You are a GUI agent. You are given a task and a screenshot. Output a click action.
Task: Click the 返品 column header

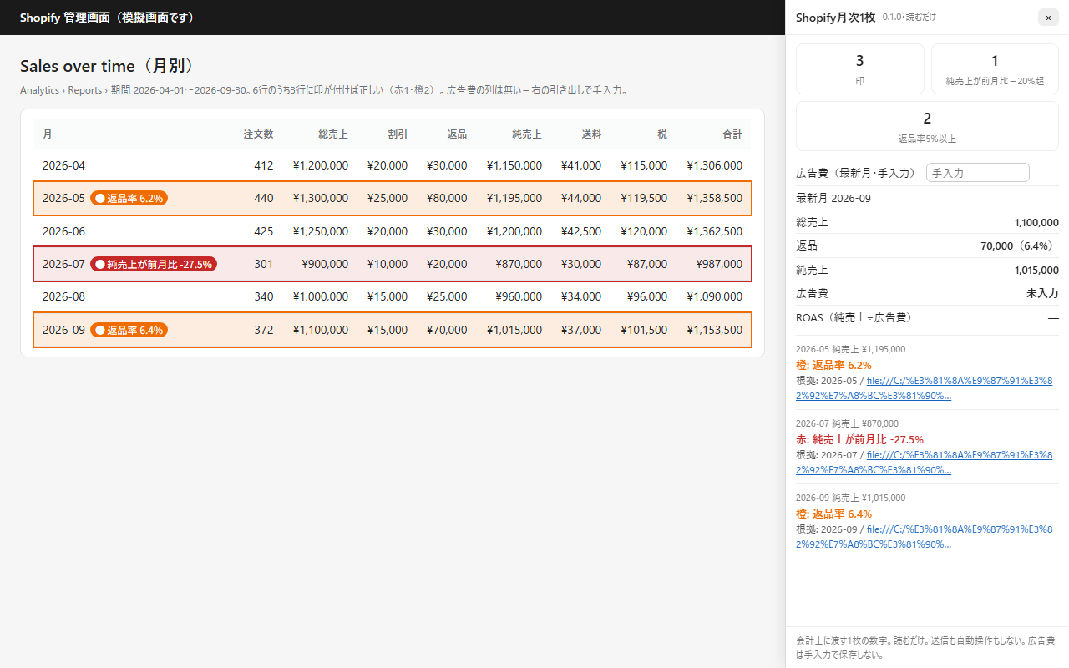(457, 134)
